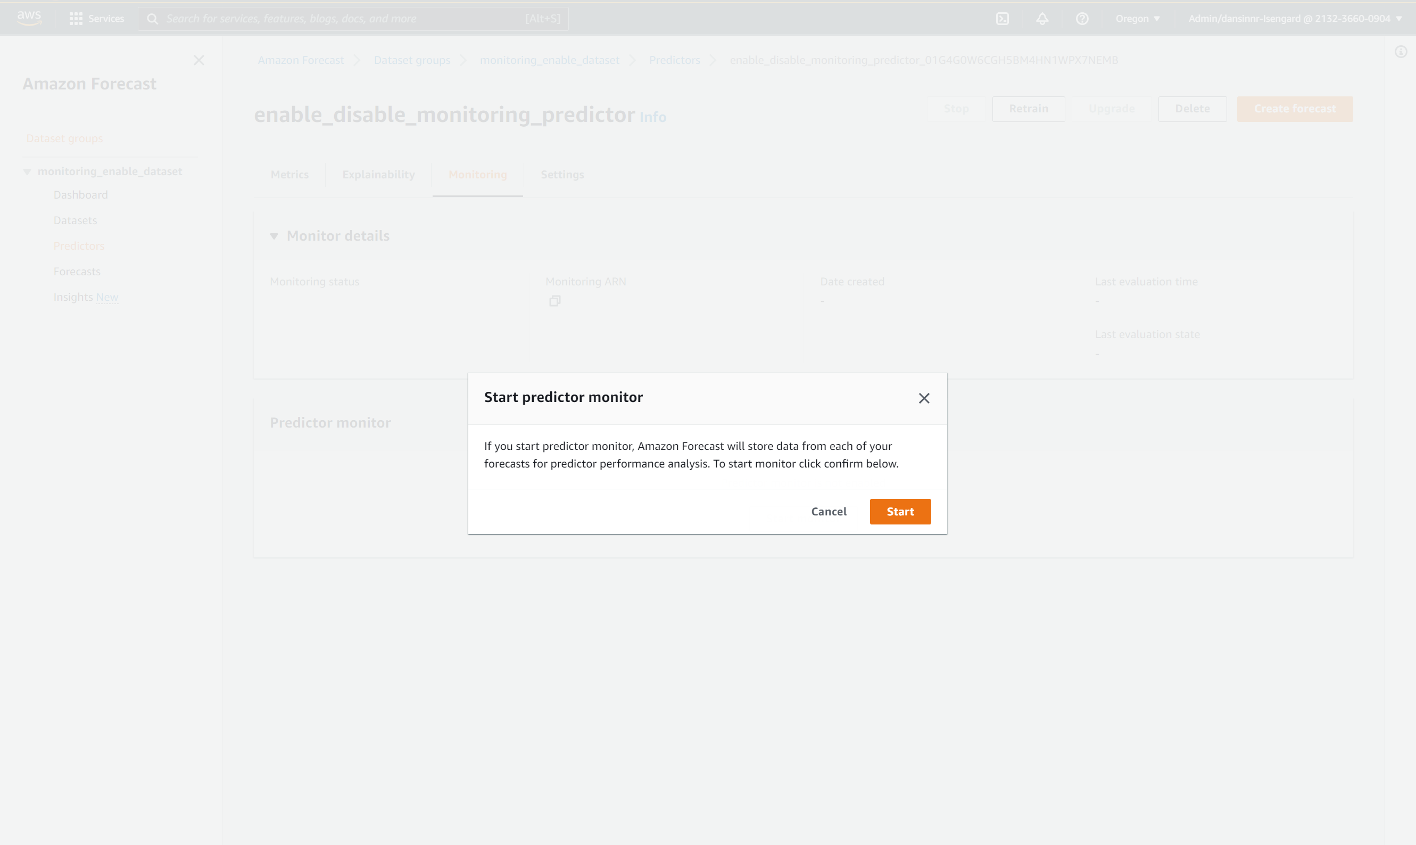Open Predictors in the breadcrumb trail

tap(674, 60)
